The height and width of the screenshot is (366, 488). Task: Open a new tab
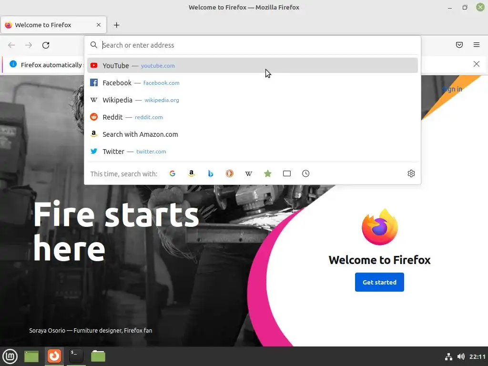point(116,25)
